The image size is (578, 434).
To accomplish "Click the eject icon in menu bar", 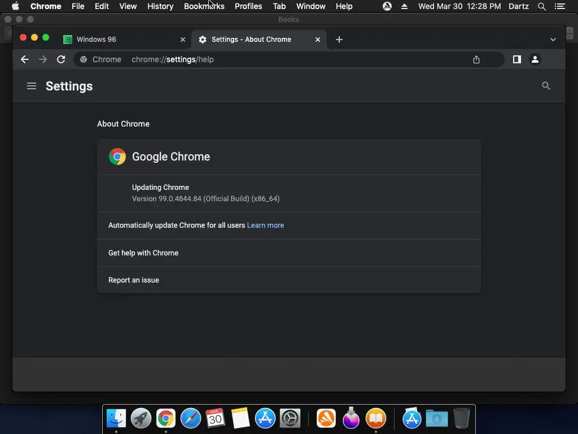I will point(404,6).
